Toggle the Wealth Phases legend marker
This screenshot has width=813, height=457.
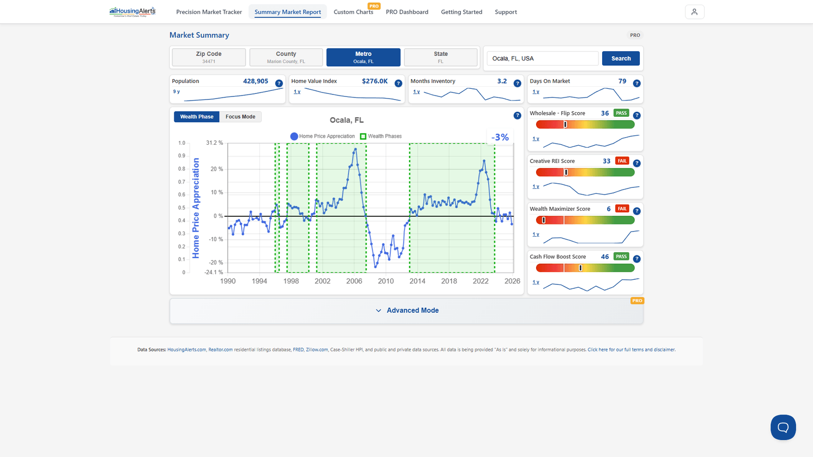(363, 136)
